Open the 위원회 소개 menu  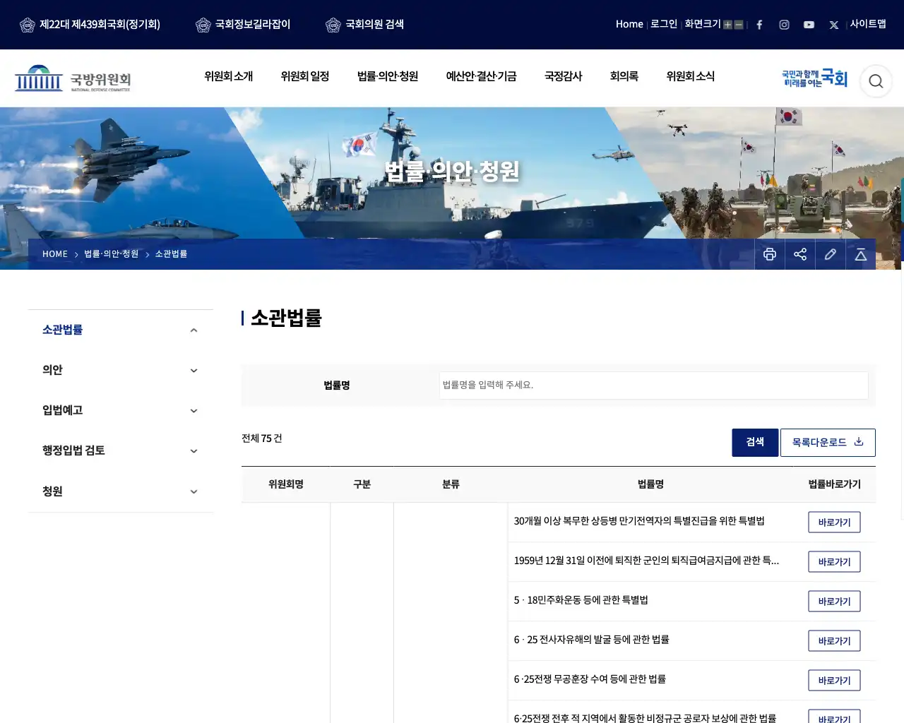tap(229, 76)
